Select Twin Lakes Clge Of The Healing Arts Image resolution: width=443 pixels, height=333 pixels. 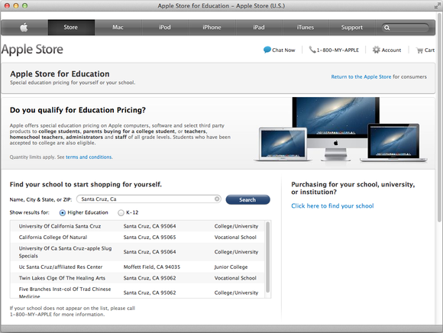[137, 278]
